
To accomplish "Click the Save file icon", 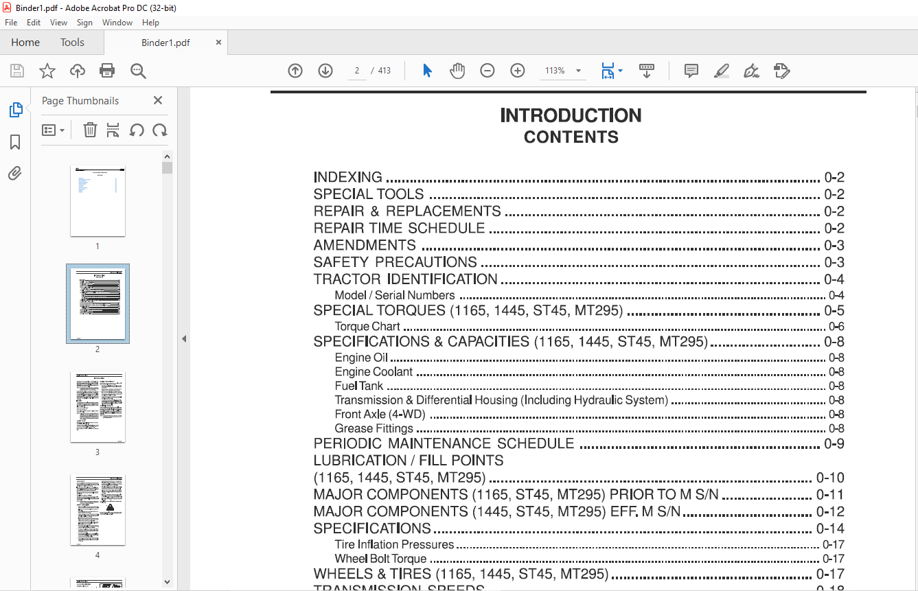I will (x=17, y=71).
